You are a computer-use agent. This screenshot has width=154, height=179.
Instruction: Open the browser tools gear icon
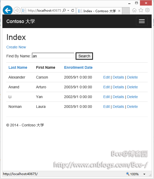pyautogui.click(x=147, y=10)
